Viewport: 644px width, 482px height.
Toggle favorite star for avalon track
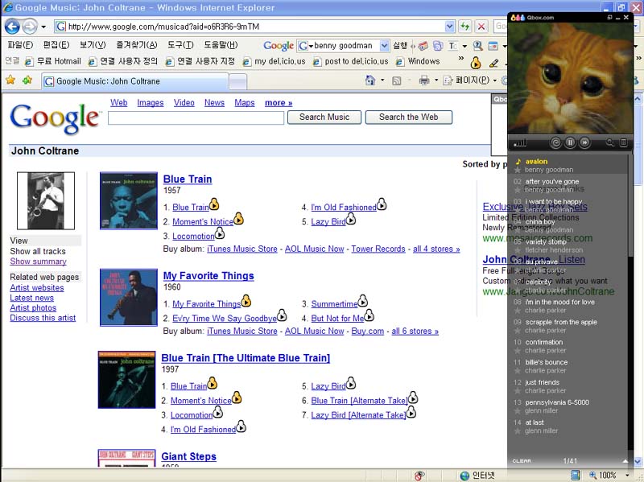[518, 170]
